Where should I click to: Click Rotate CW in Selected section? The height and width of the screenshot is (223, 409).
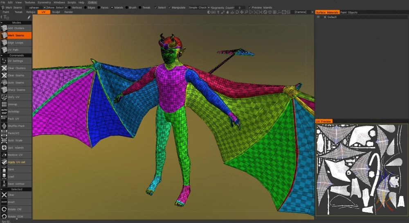[16, 209]
